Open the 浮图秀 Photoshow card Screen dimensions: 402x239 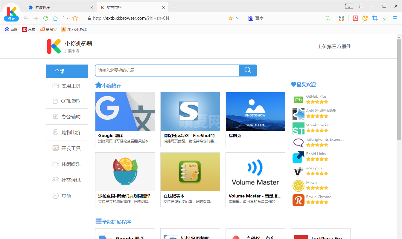255,119
